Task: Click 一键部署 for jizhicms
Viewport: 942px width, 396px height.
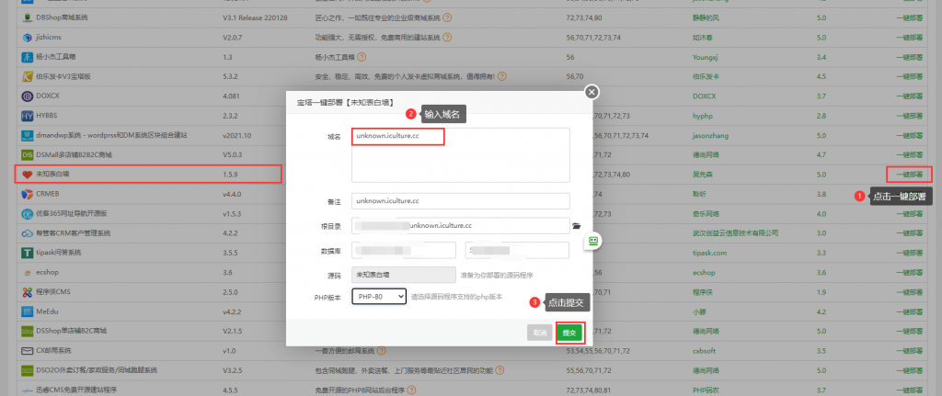Action: 909,37
